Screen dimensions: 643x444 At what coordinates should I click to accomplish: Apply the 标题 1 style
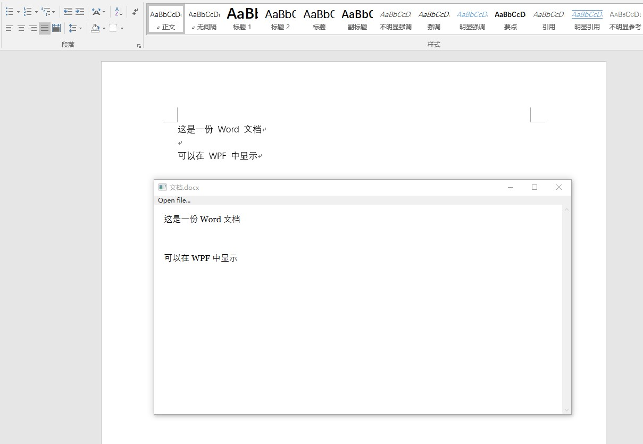tap(242, 19)
